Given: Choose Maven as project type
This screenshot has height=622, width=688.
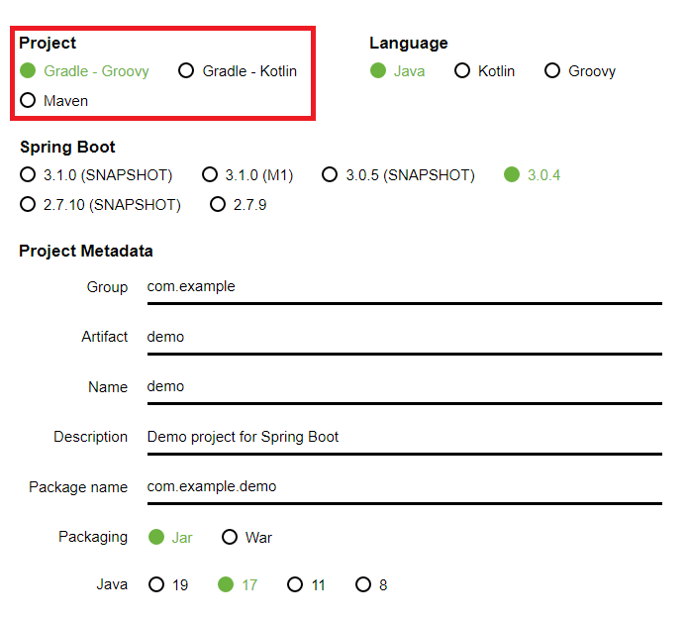Looking at the screenshot, I should click(54, 100).
